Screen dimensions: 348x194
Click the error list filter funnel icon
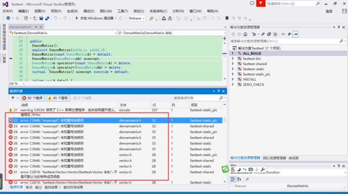[x=13, y=98]
